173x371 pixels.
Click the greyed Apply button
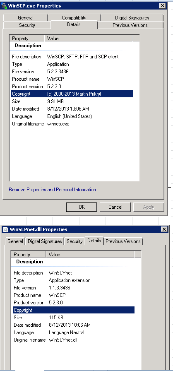[x=149, y=207]
